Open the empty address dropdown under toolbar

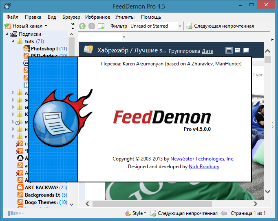pyautogui.click(x=124, y=37)
